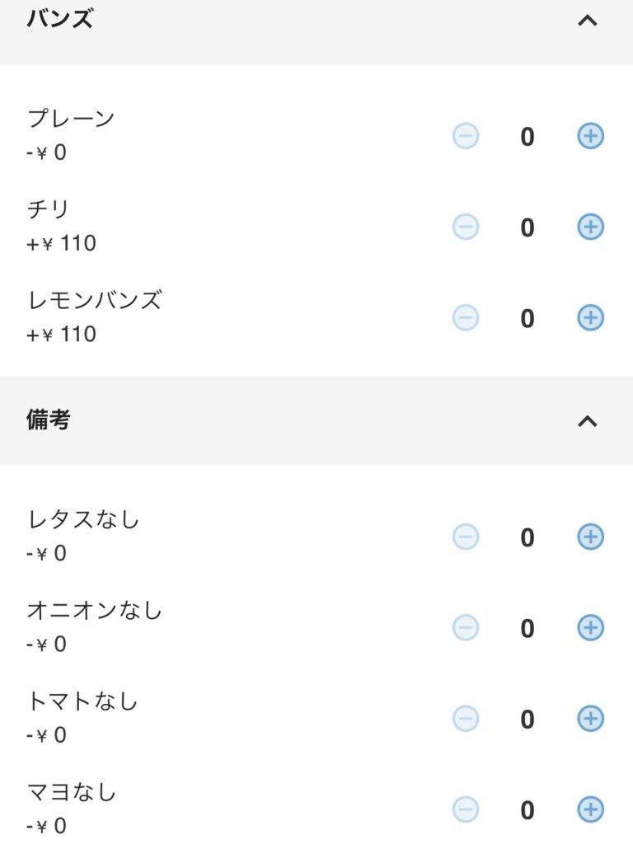Increase トマトなし count via plus icon
633x844 pixels.
pos(590,719)
